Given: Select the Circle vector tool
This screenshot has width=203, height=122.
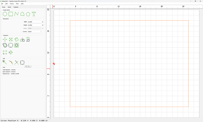Looking at the screenshot, I should point(5,14).
